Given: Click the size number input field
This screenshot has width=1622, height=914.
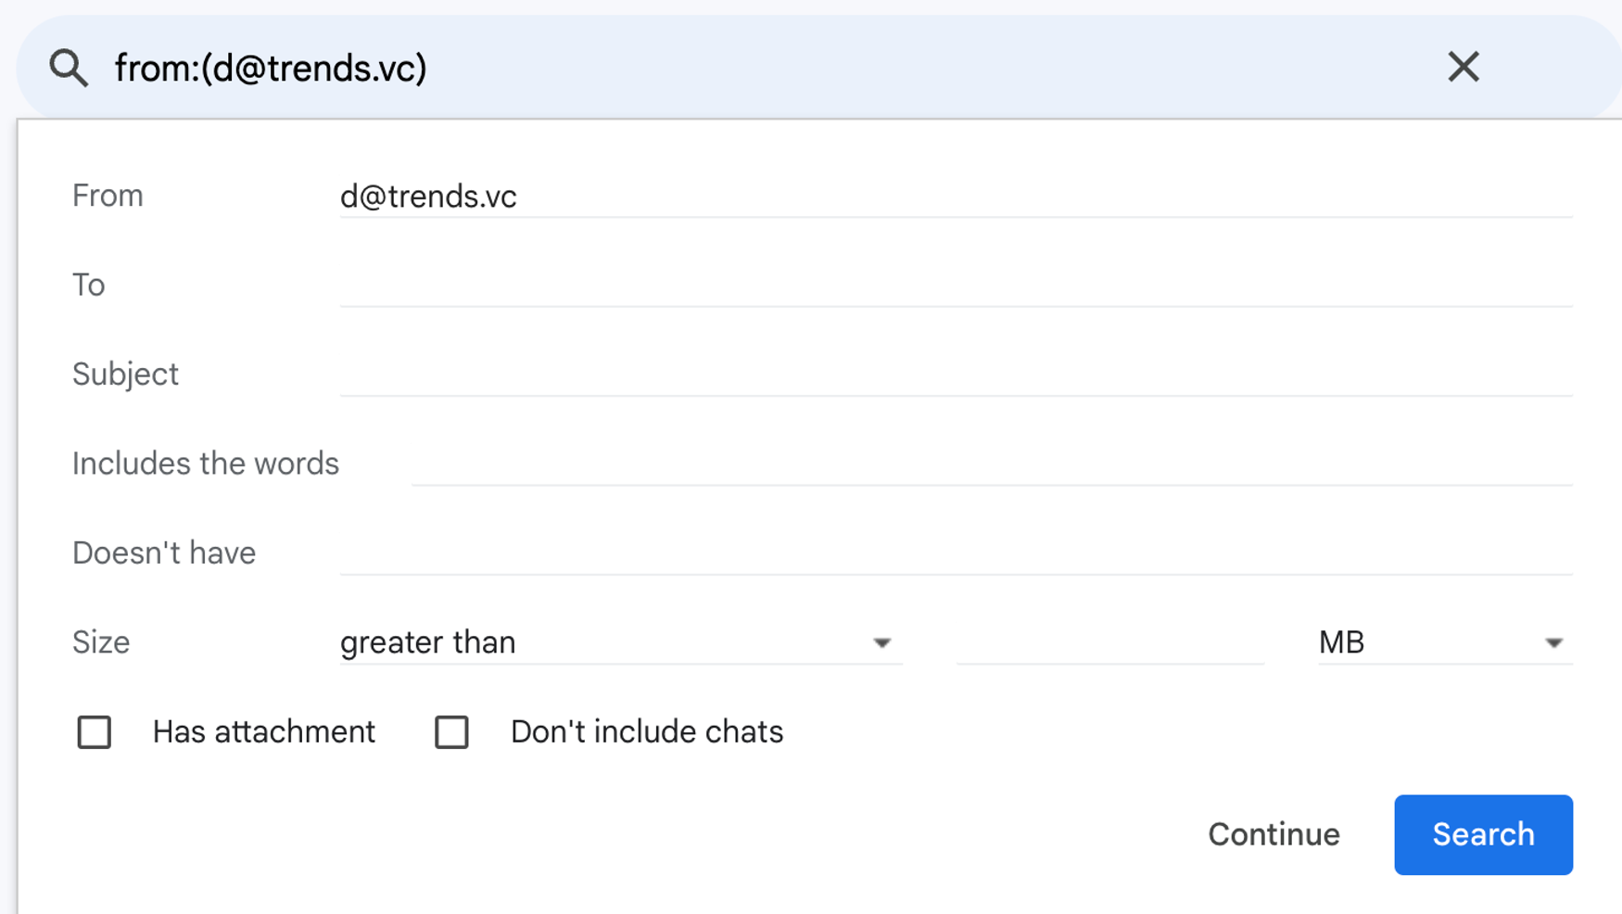Looking at the screenshot, I should point(1110,642).
